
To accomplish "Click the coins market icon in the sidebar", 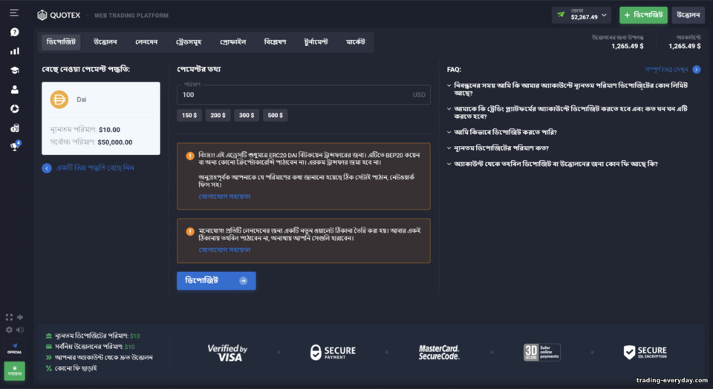I will pyautogui.click(x=15, y=128).
